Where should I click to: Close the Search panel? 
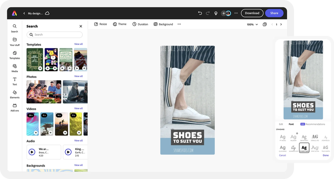81,26
